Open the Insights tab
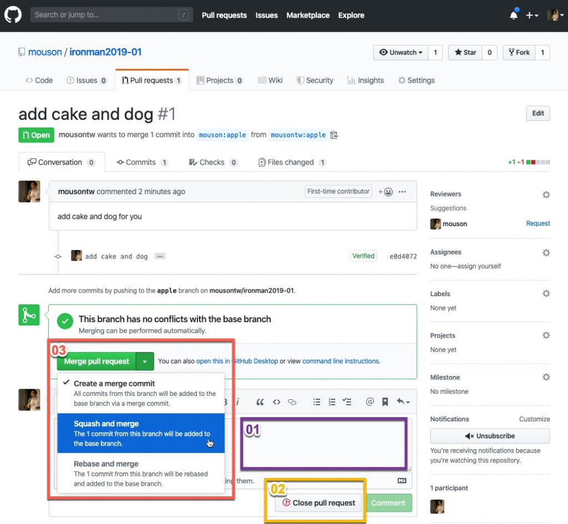The width and height of the screenshot is (568, 524). click(366, 80)
